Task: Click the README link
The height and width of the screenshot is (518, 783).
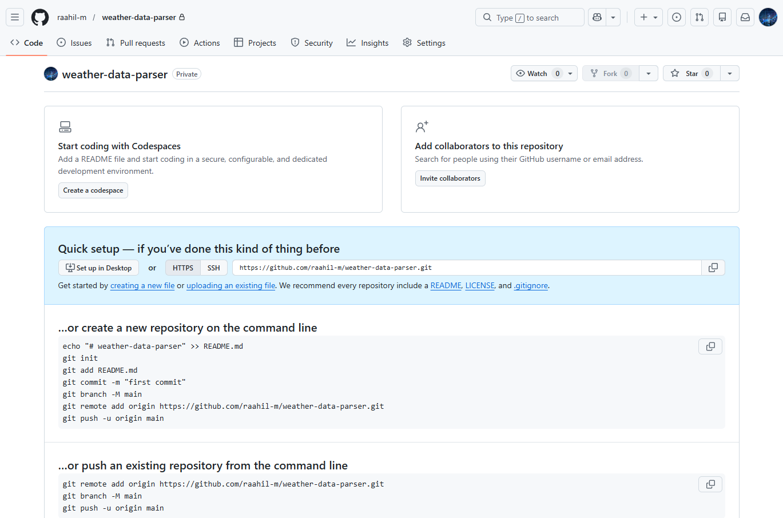Action: pos(446,285)
